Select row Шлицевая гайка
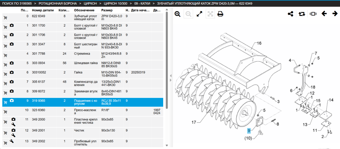Viewport: 340px width, 149px height. point(83,65)
